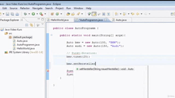Toggle Link with Editor in Package Explorer
This screenshot has height=98, width=175.
(31, 25)
